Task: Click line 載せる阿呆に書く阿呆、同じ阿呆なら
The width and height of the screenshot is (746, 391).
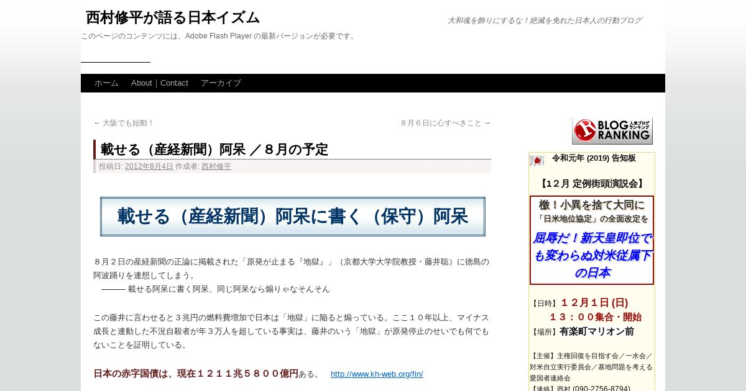Action: (229, 289)
